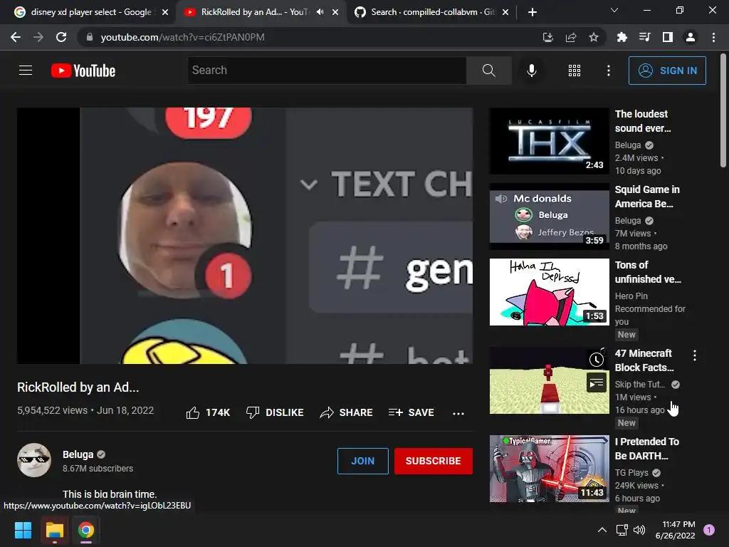Click the Chrome taskbar icon
Image resolution: width=729 pixels, height=547 pixels.
[86, 530]
